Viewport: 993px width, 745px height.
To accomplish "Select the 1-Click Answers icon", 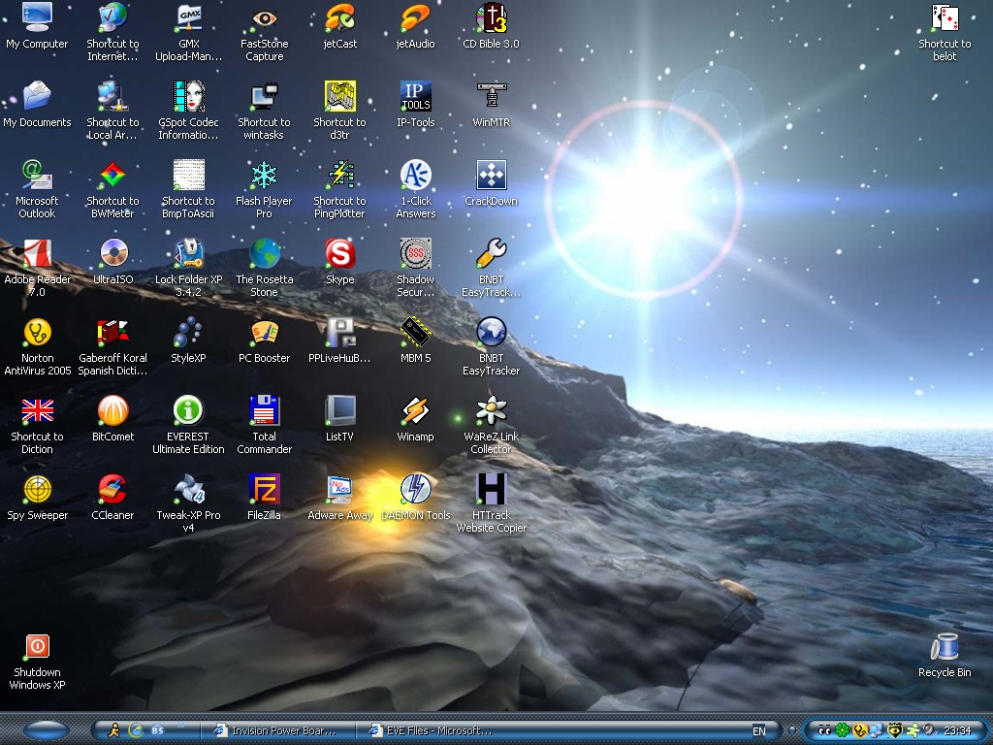I will click(x=415, y=175).
